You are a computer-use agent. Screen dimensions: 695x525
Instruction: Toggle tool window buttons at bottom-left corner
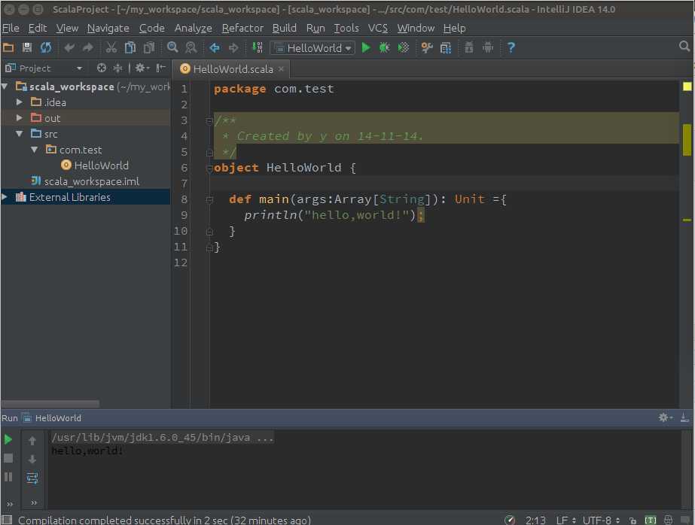7,520
